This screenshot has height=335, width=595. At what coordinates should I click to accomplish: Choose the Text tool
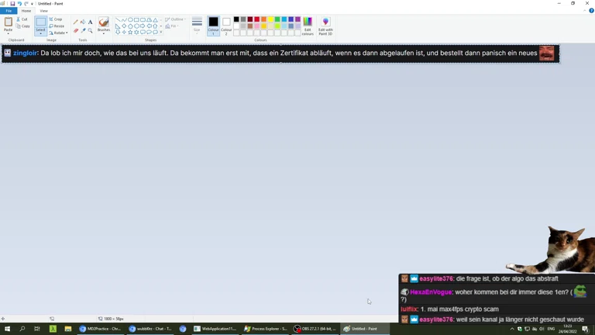point(90,22)
